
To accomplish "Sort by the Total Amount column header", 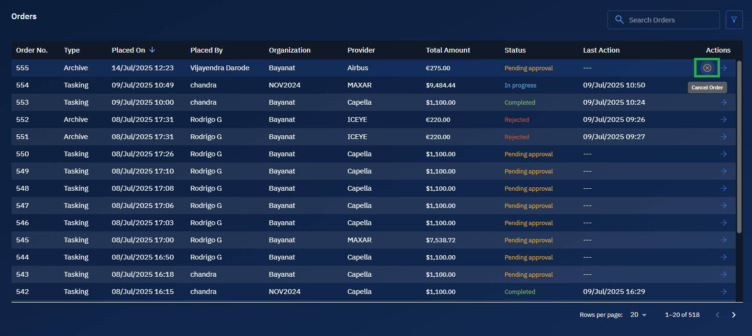I will click(x=448, y=50).
